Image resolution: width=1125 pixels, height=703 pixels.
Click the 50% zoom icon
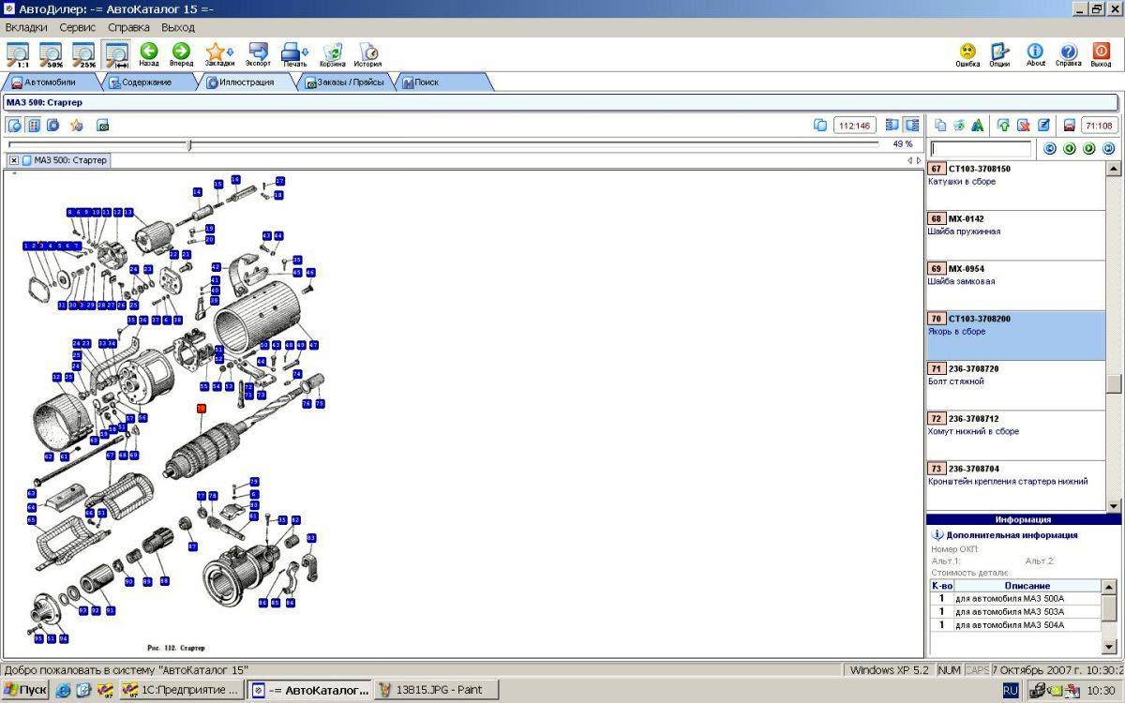tap(51, 54)
